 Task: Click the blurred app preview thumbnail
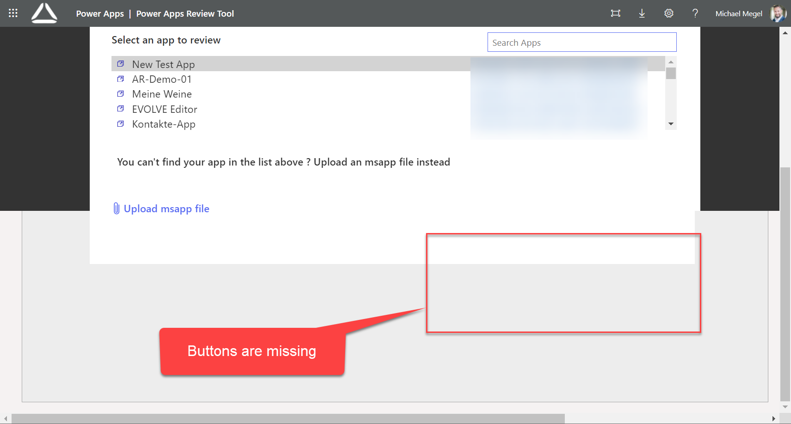[560, 97]
